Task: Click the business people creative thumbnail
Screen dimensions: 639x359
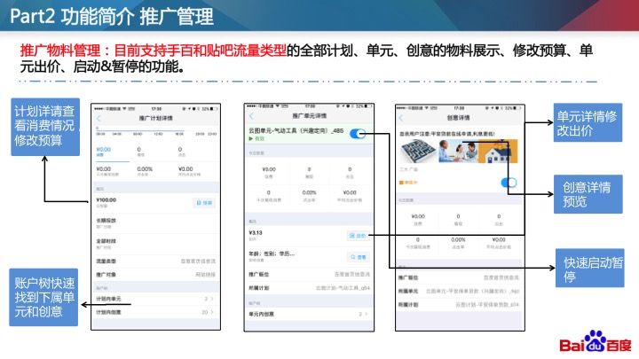Action: pyautogui.click(x=458, y=151)
